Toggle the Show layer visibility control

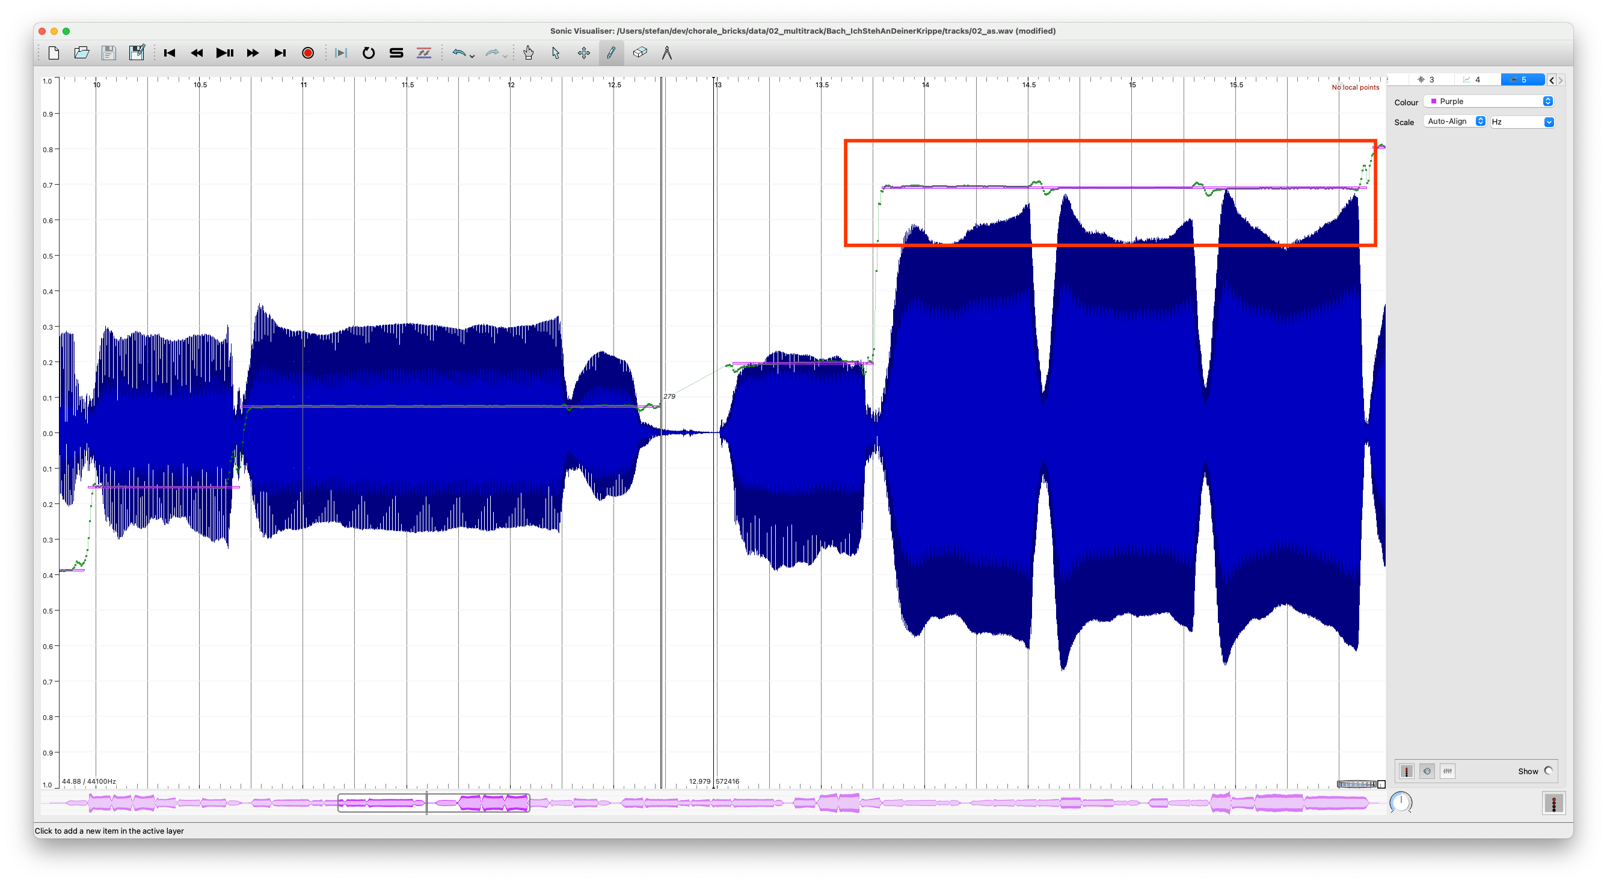pos(1547,771)
